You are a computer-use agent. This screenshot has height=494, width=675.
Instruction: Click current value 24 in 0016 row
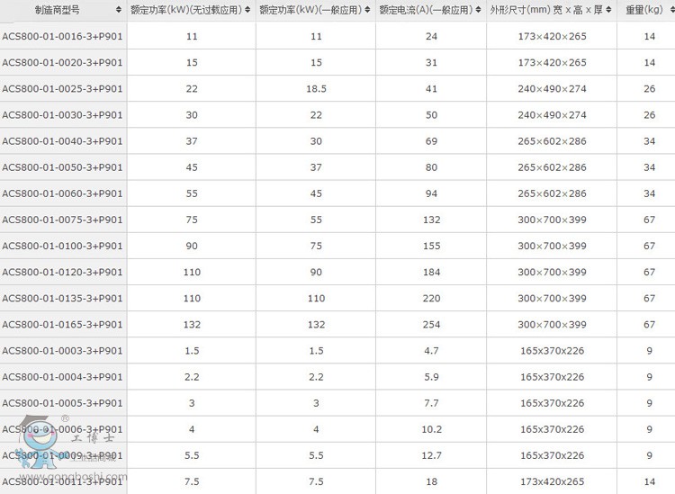click(431, 37)
